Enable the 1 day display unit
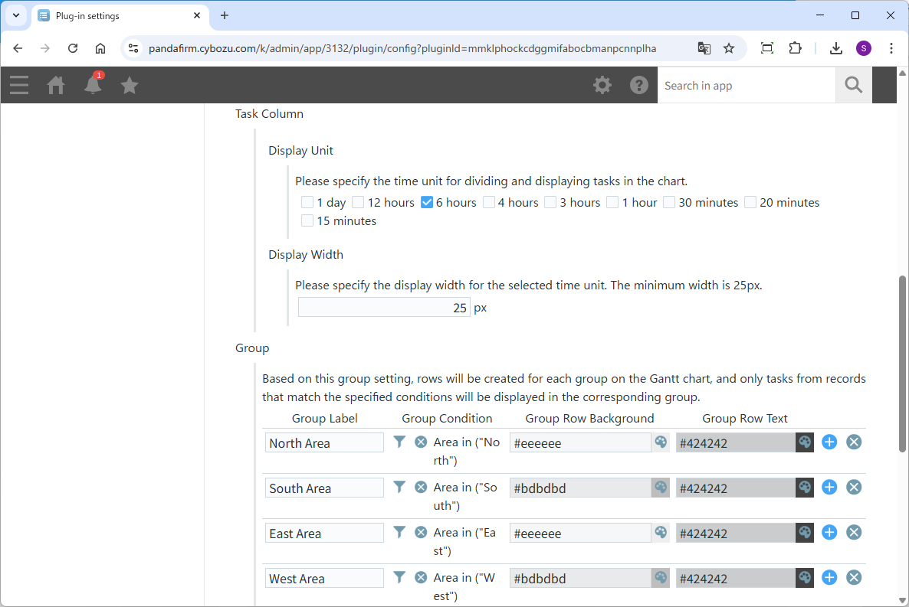This screenshot has height=607, width=909. 307,203
